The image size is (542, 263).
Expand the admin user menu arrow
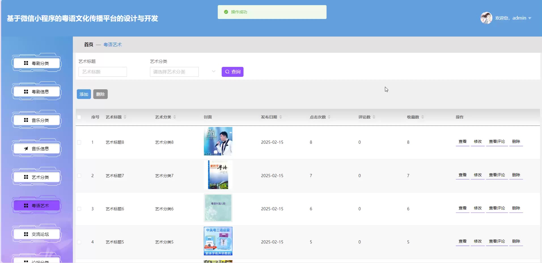tap(530, 18)
